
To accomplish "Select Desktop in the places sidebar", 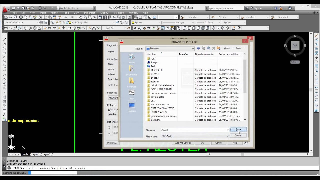I will pos(132,107).
